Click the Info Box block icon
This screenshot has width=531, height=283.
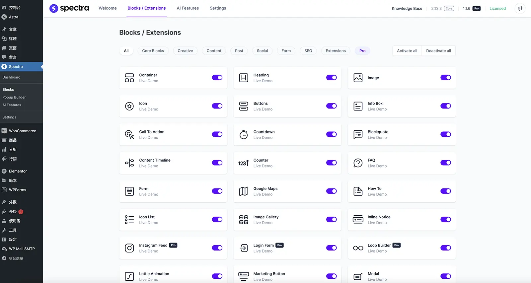[358, 106]
